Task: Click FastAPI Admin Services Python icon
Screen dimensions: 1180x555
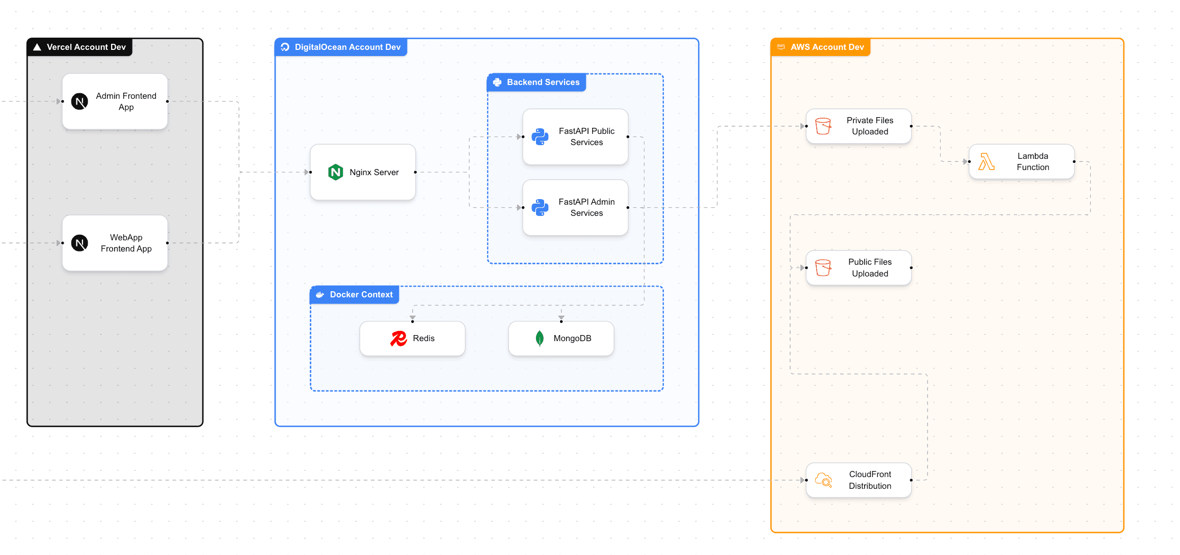Action: [x=540, y=208]
